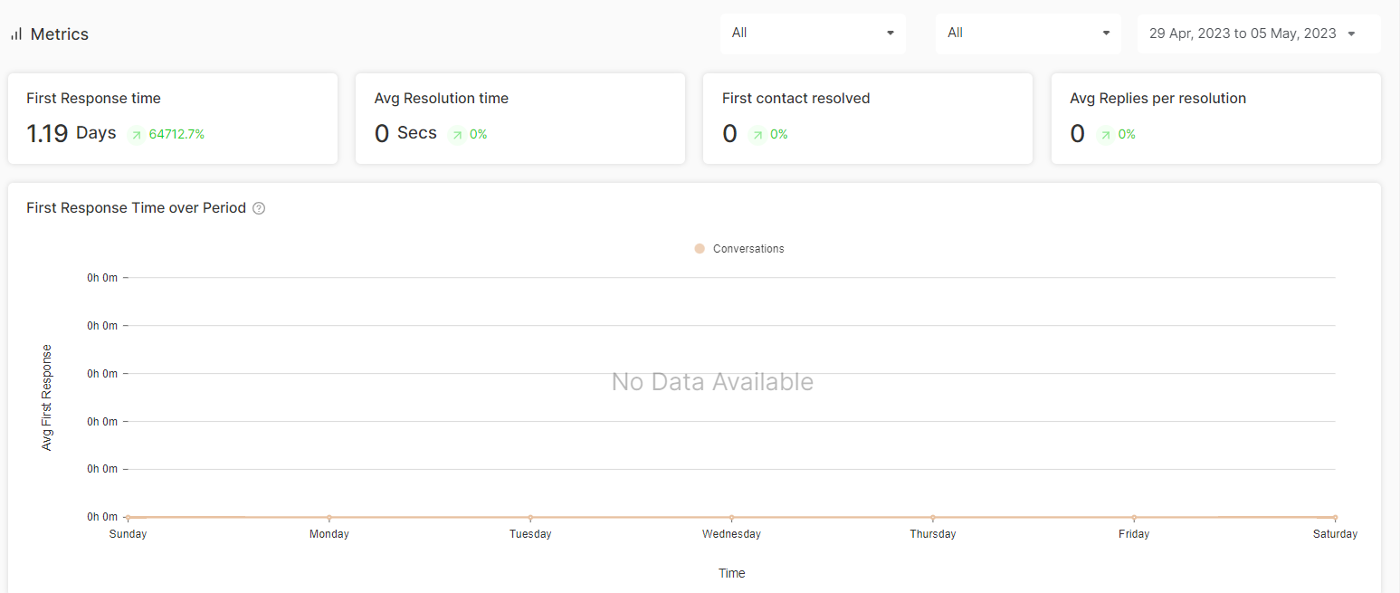The width and height of the screenshot is (1400, 593).
Task: Click the Monday data point on chart
Action: point(329,517)
